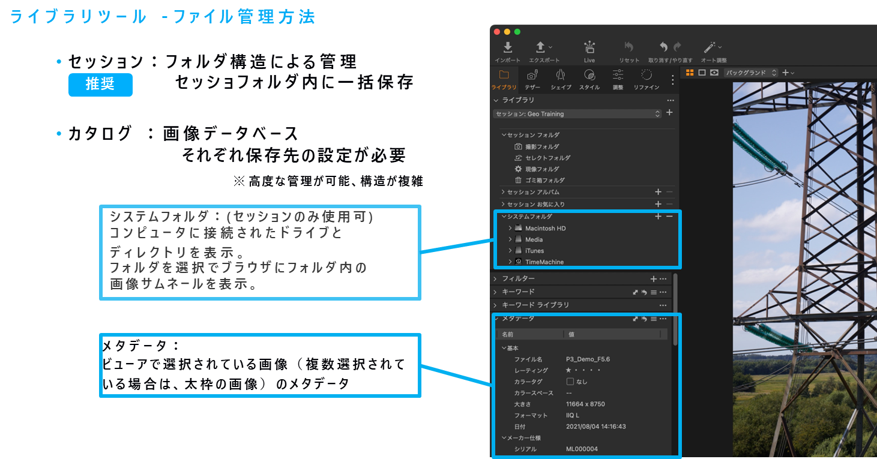Expand the セッション アルバム group
This screenshot has width=877, height=459.
click(x=503, y=192)
